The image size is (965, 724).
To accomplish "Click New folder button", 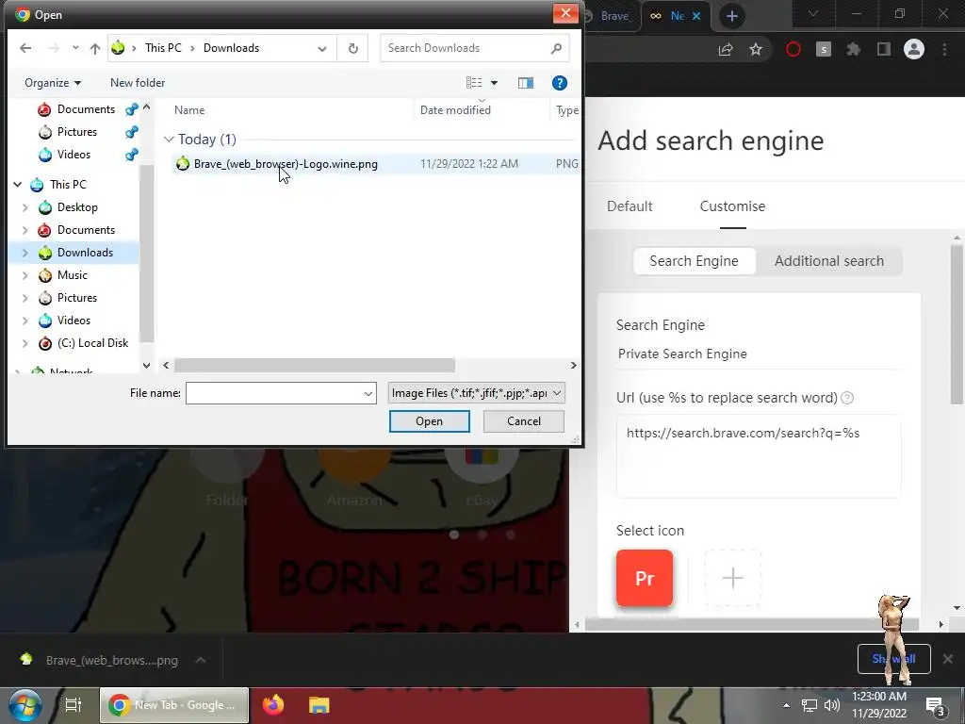I will (x=138, y=83).
